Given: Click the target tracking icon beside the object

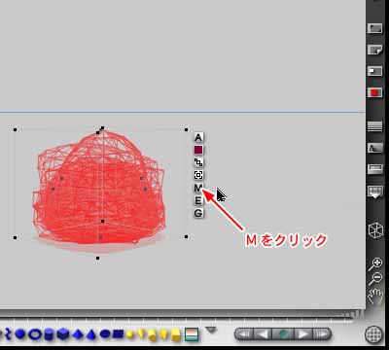Looking at the screenshot, I should click(198, 175).
